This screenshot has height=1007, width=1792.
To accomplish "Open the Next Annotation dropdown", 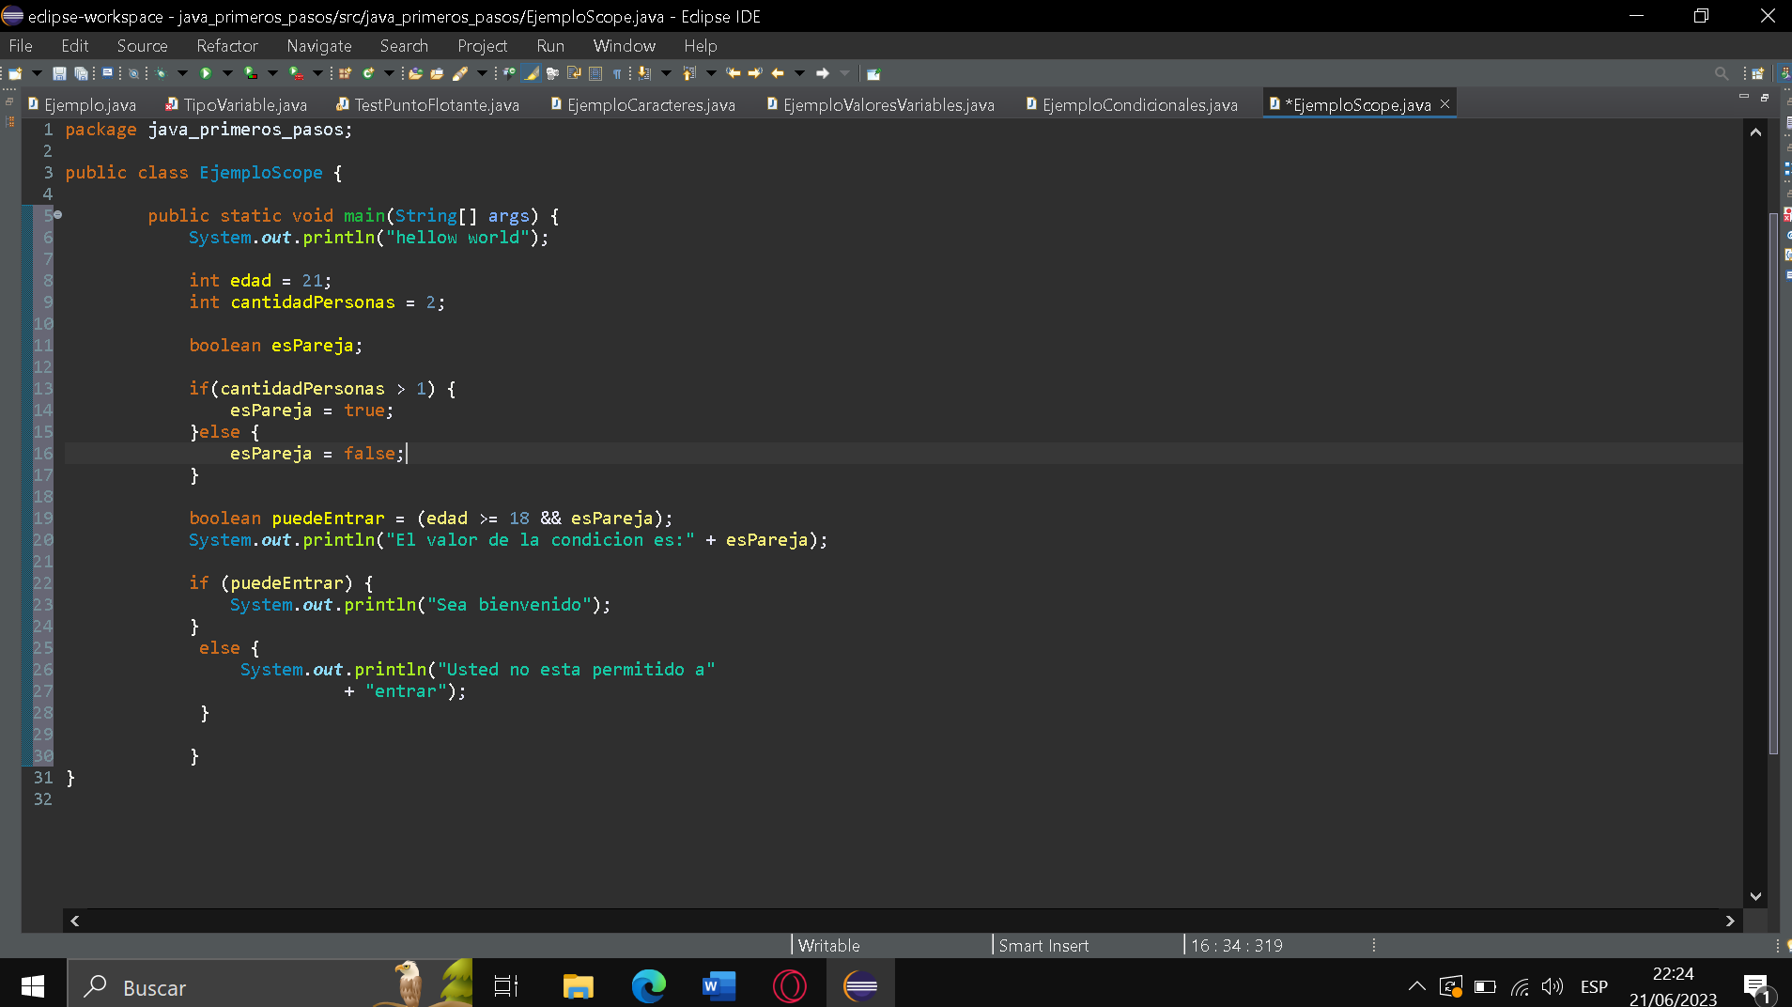I will [666, 73].
